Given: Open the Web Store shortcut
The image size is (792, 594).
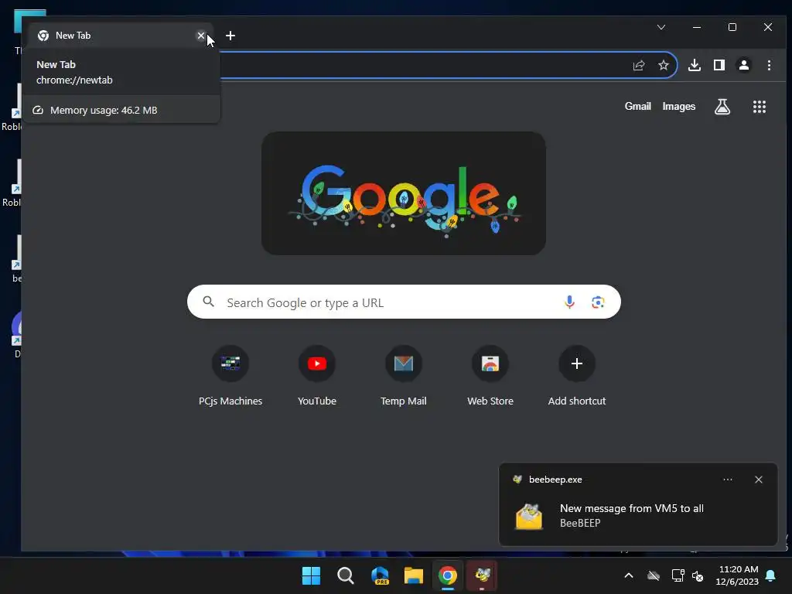Looking at the screenshot, I should 490,377.
